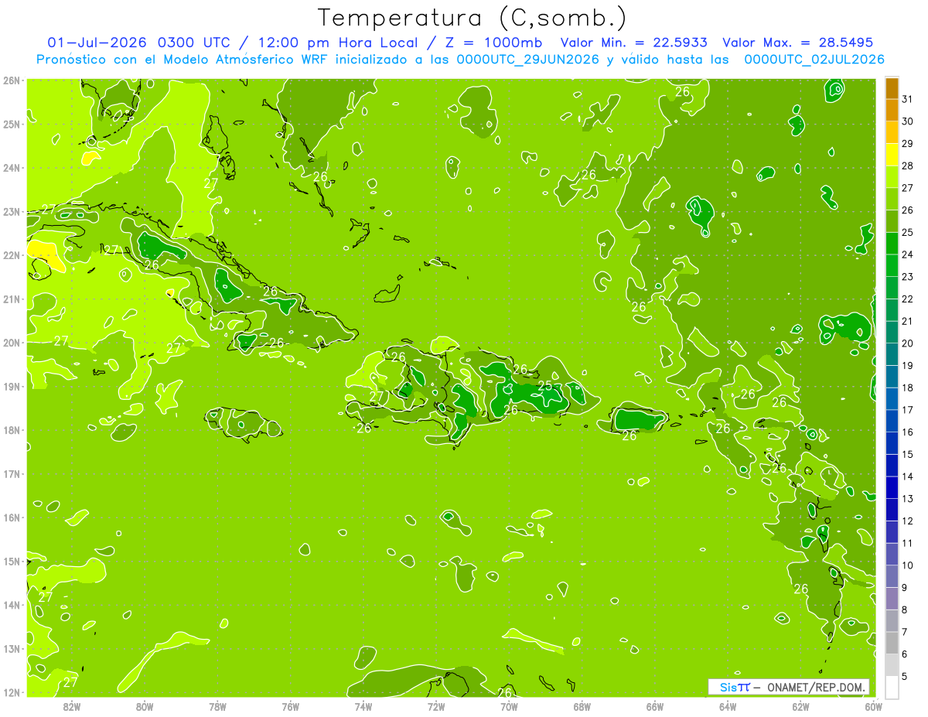Click the "22N" latitude axis label
Image resolution: width=928 pixels, height=717 pixels.
pyautogui.click(x=12, y=255)
